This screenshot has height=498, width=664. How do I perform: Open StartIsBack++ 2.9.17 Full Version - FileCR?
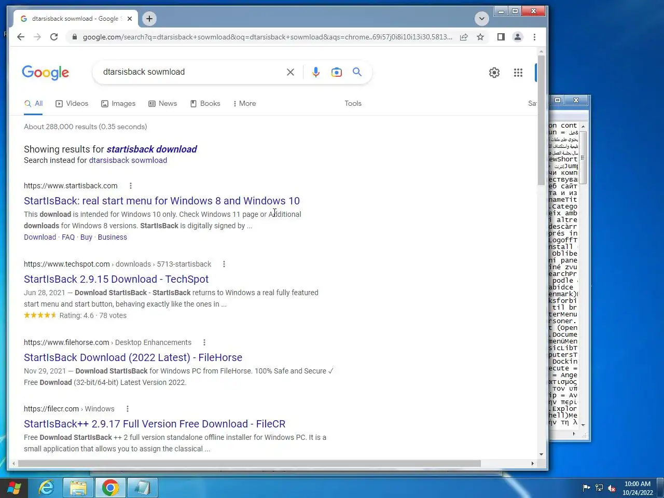pyautogui.click(x=155, y=424)
